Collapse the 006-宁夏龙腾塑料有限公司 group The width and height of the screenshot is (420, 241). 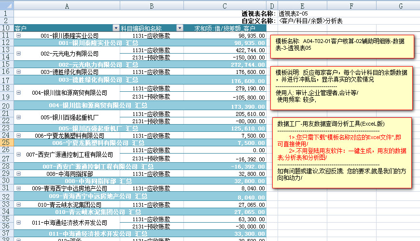[19, 136]
